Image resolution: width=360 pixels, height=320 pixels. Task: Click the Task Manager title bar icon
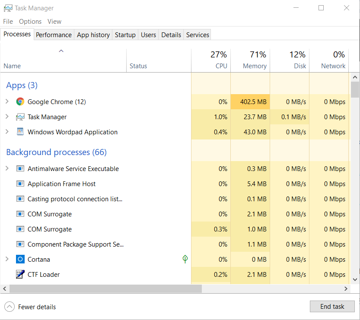coord(8,8)
